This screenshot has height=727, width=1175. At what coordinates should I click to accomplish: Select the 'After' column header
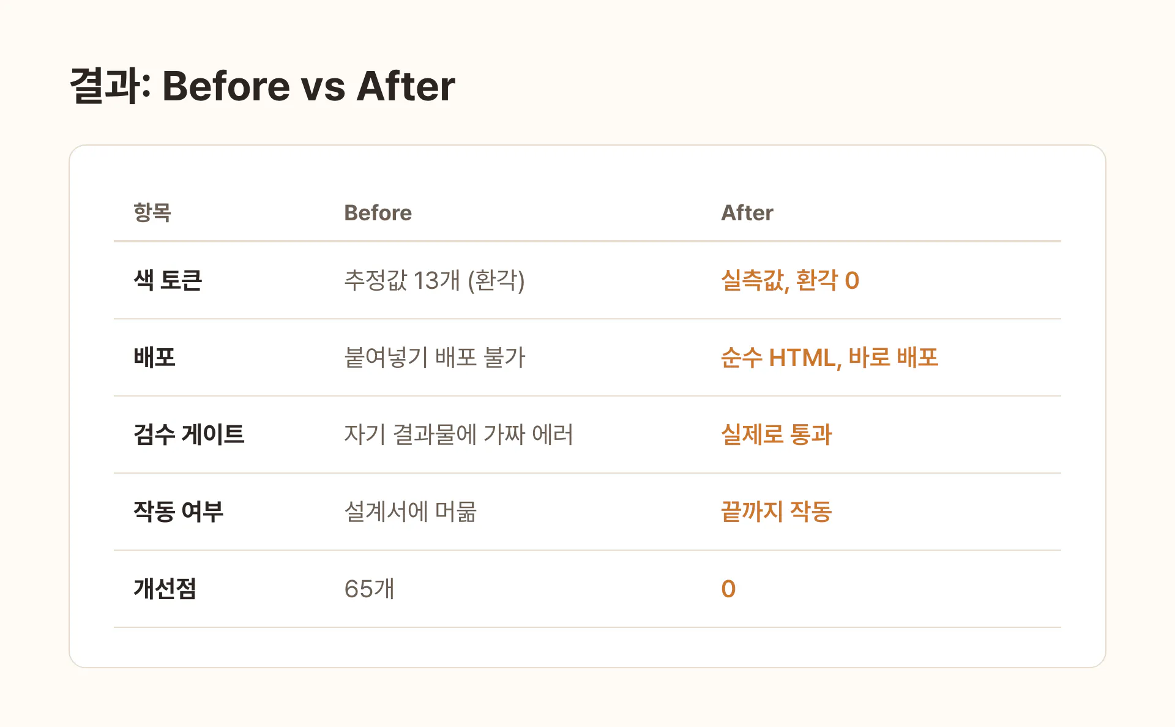point(747,212)
